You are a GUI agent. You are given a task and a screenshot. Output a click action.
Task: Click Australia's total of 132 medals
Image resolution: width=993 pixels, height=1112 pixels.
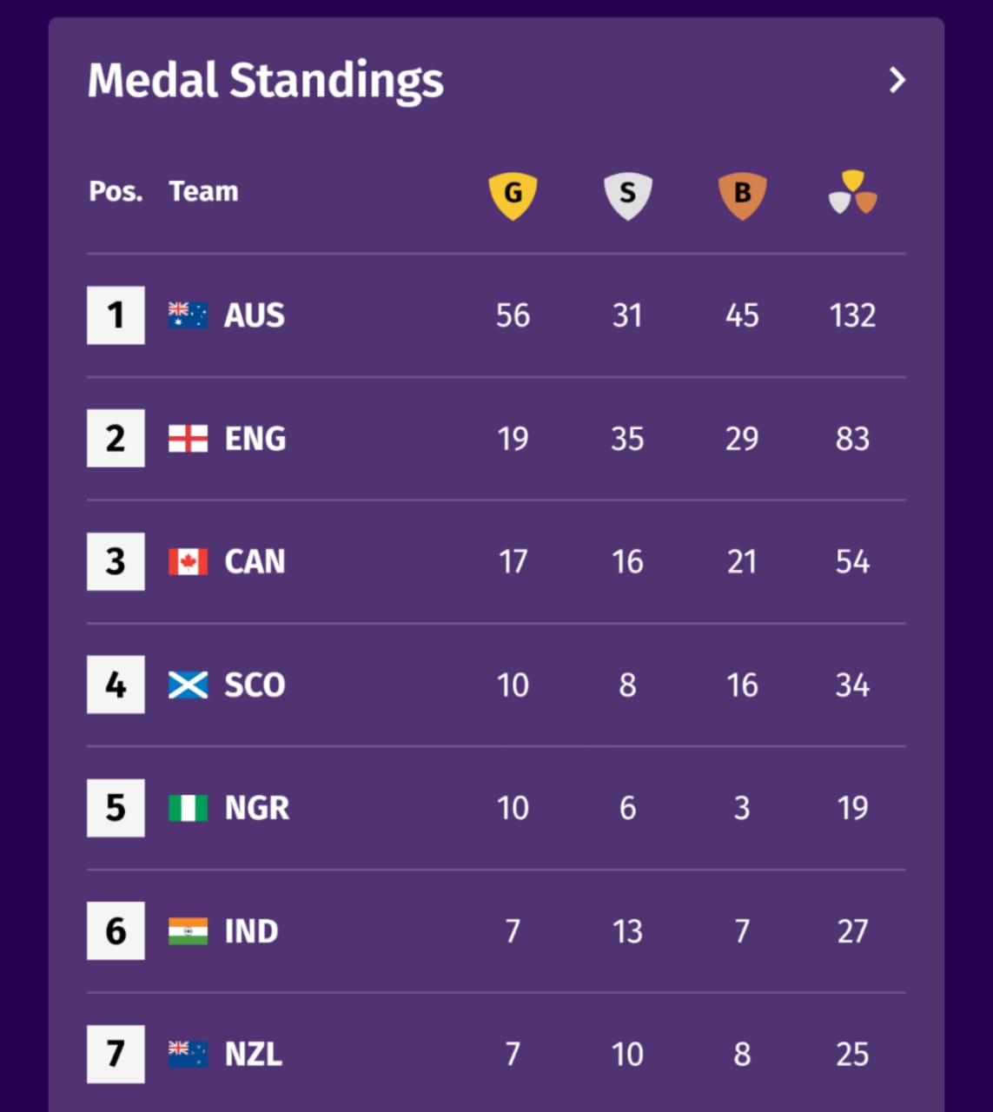[x=852, y=315]
